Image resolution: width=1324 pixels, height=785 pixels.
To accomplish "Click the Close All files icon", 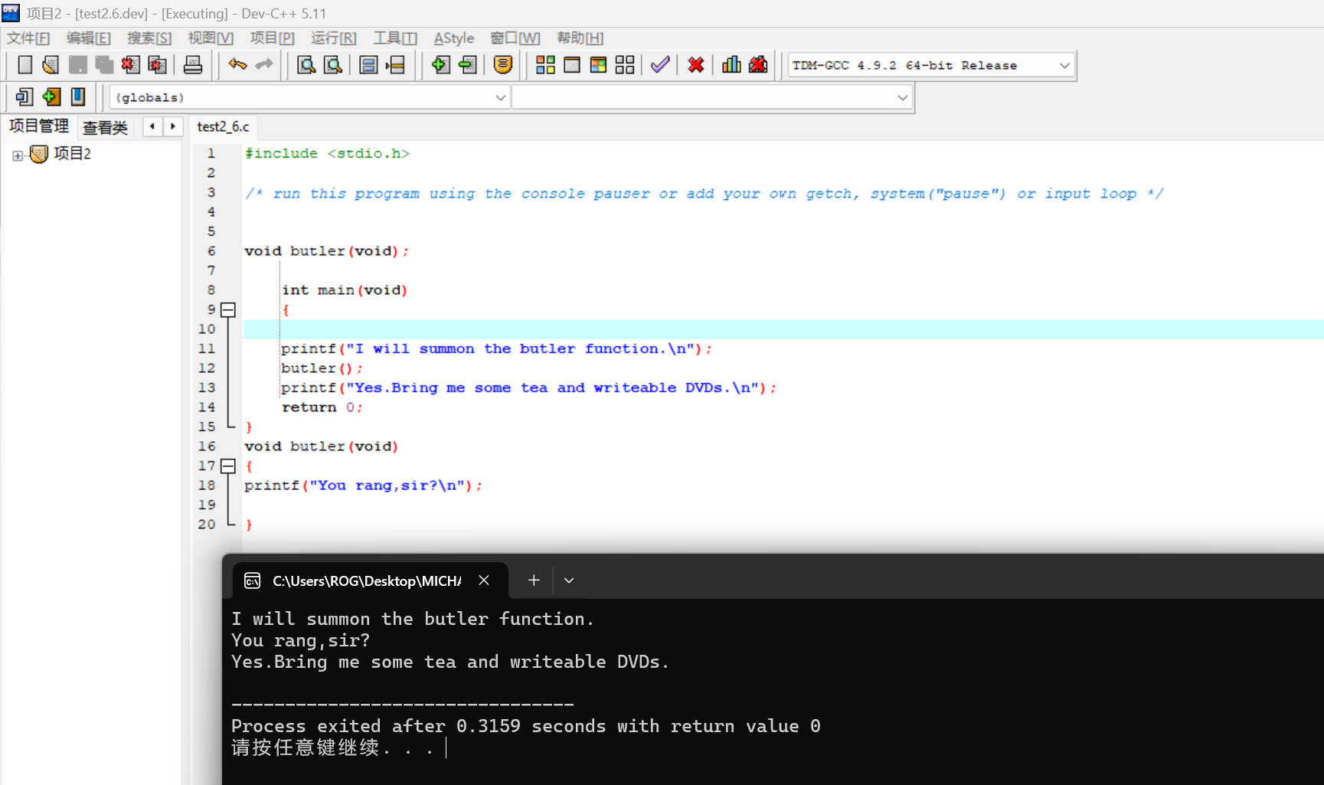I will pyautogui.click(x=158, y=65).
